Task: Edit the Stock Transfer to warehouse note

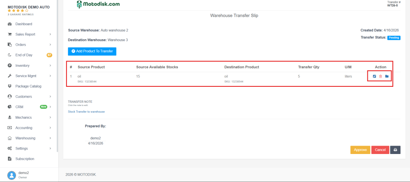Action: pos(86,112)
